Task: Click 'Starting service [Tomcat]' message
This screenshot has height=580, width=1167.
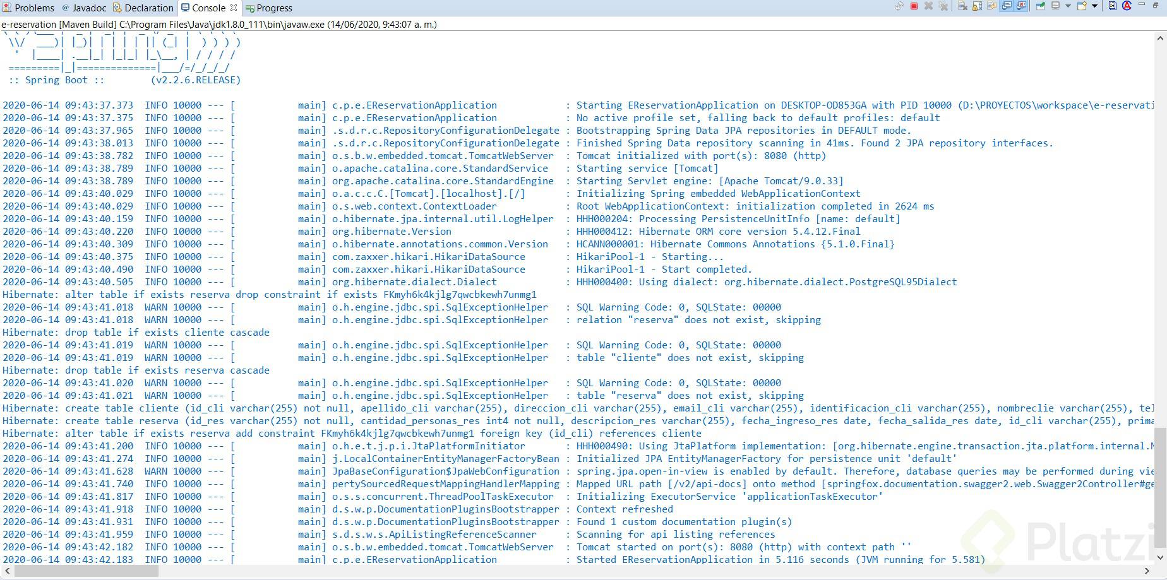Action: pyautogui.click(x=647, y=169)
